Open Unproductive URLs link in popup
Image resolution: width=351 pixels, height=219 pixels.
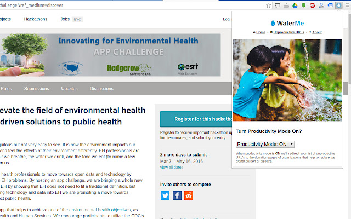287,32
